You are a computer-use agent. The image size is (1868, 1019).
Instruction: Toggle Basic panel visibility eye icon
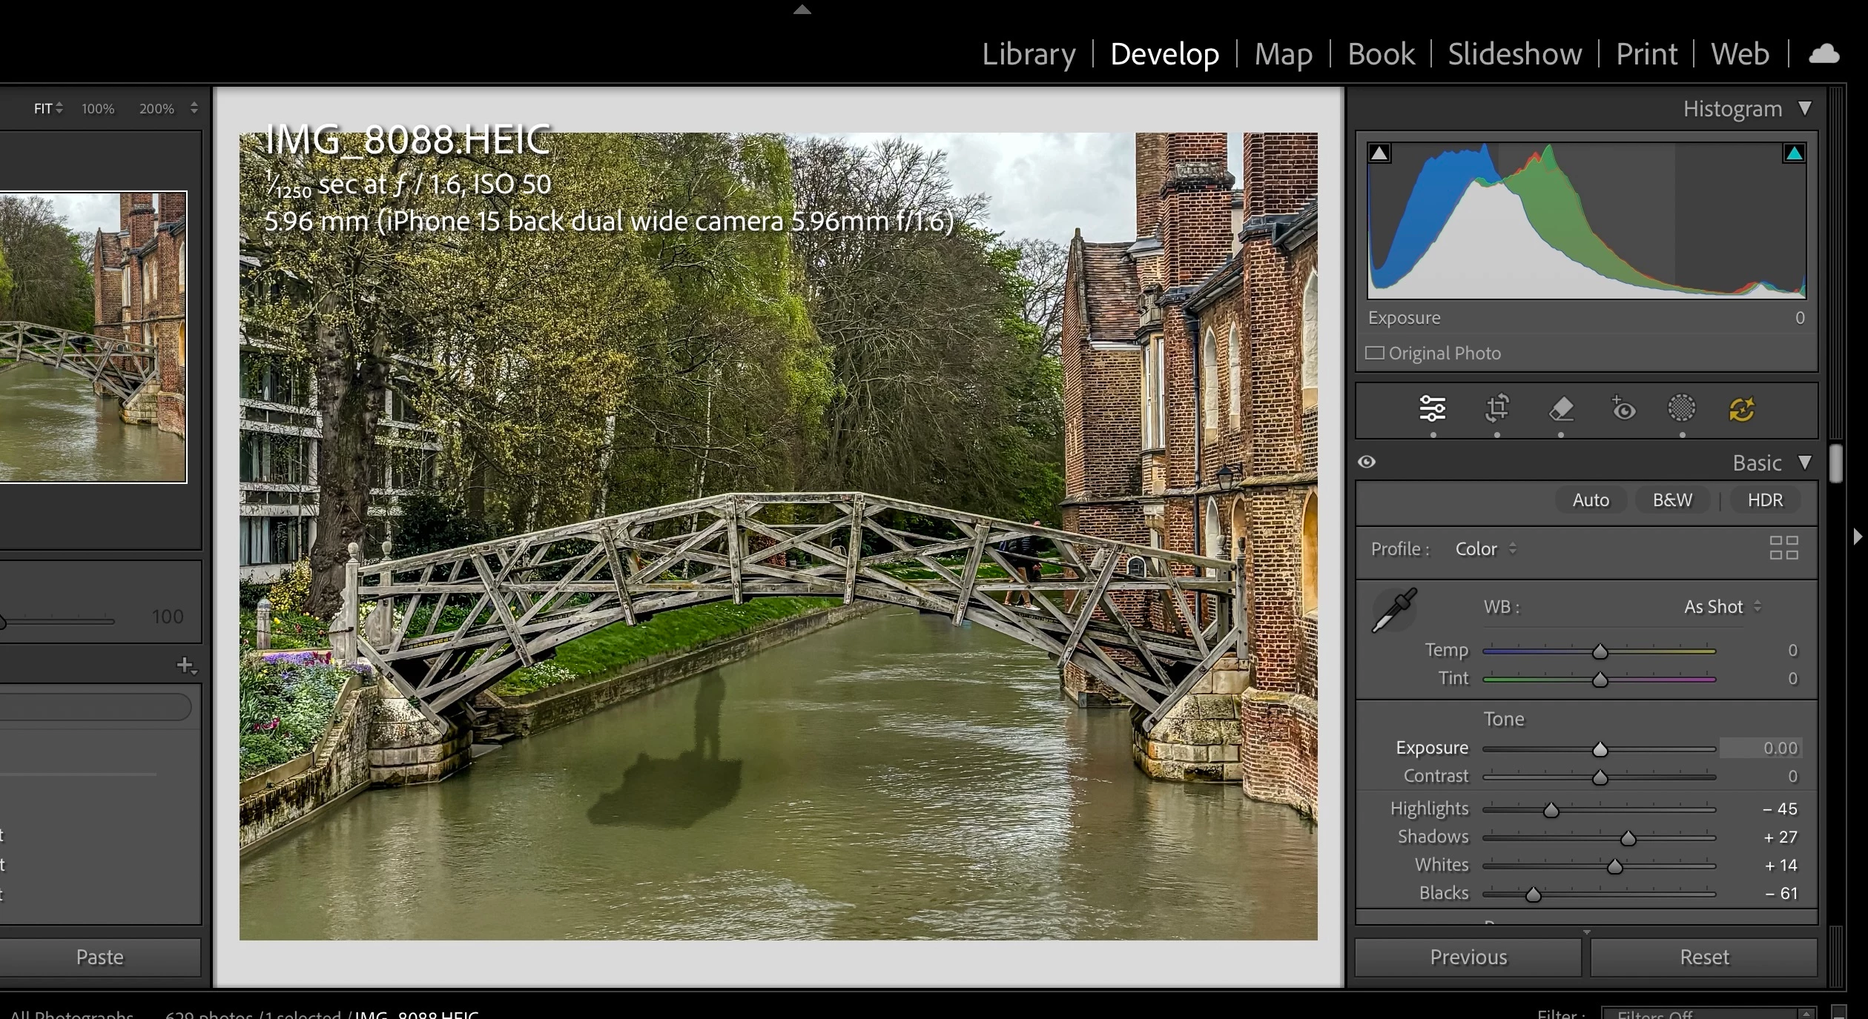(1367, 462)
